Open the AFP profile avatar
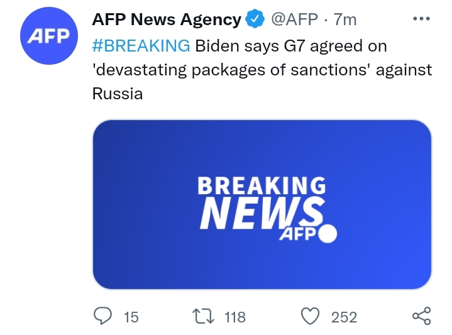The height and width of the screenshot is (335, 452). 47,36
